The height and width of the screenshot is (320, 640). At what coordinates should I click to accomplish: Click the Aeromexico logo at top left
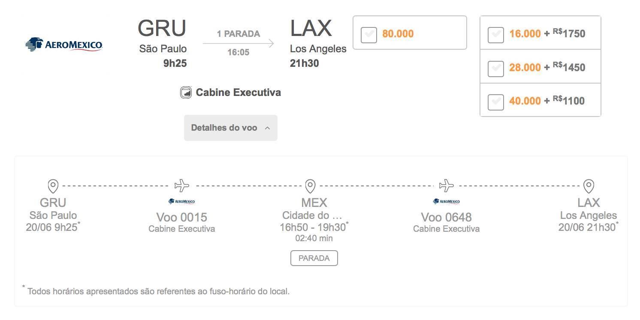click(x=64, y=45)
